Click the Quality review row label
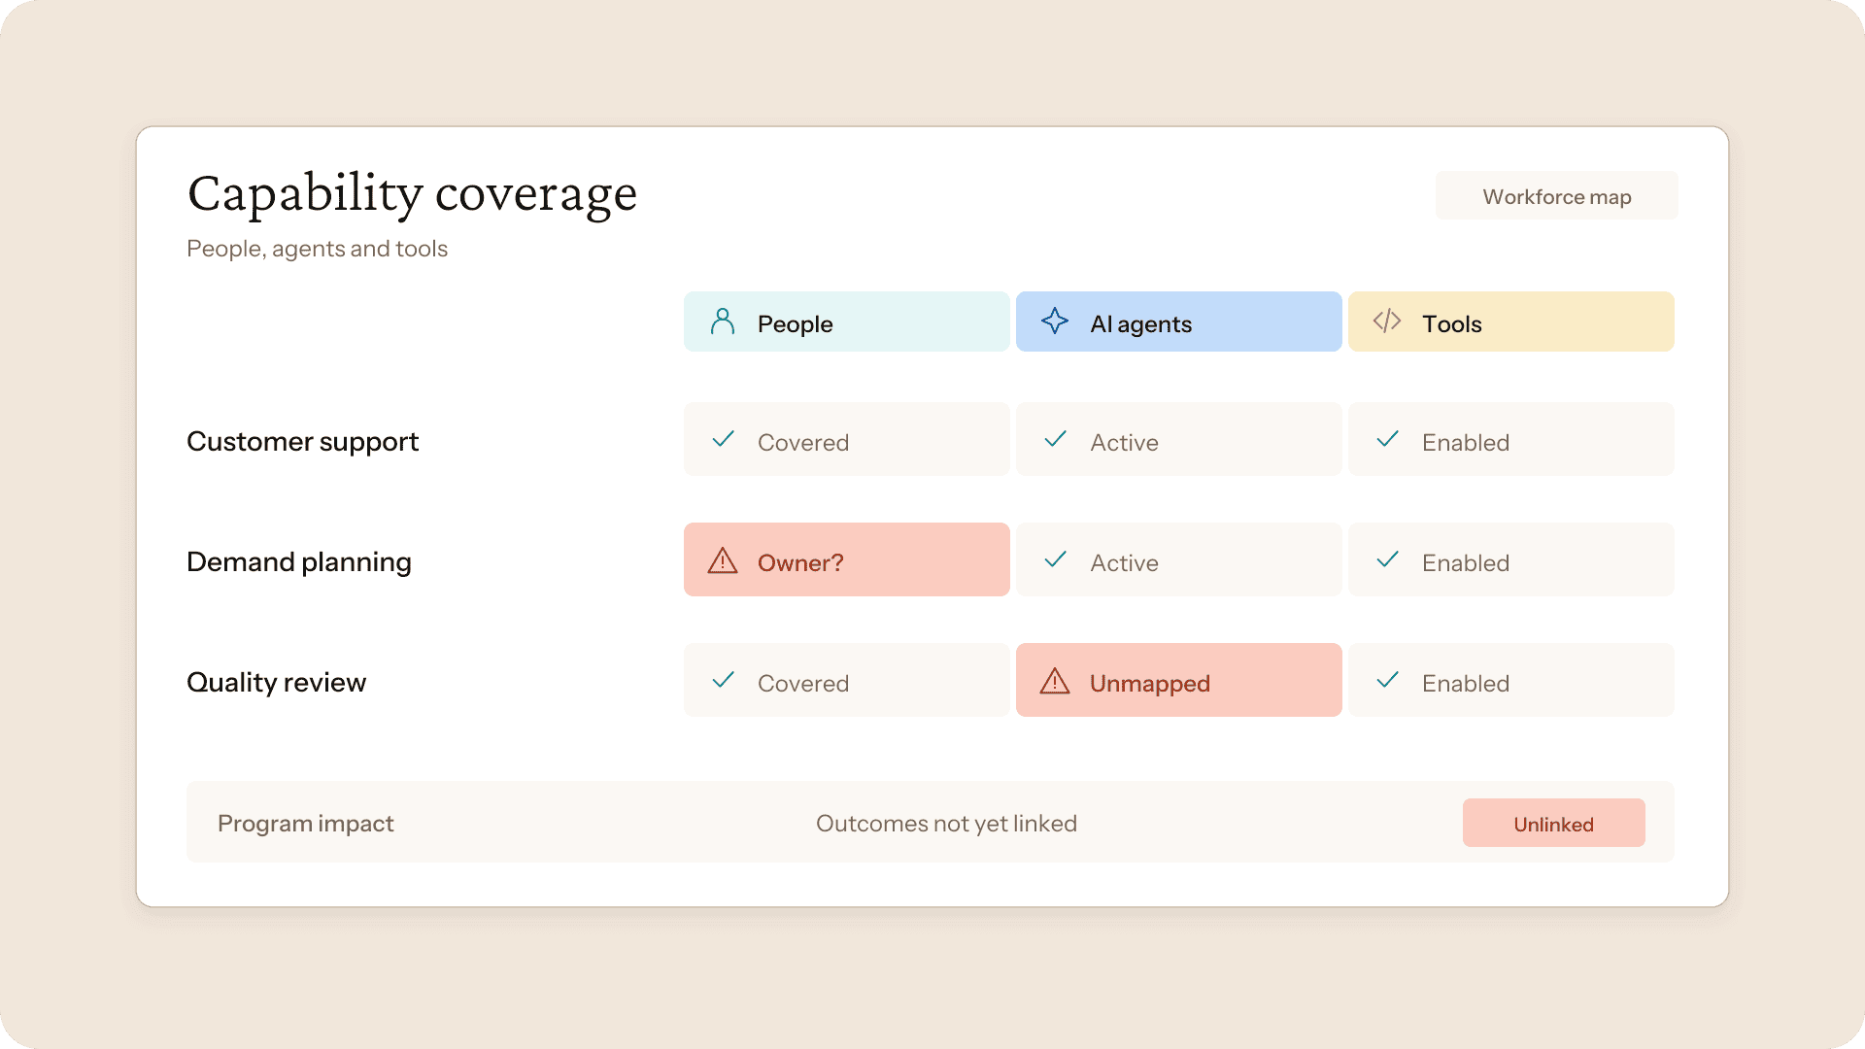This screenshot has height=1049, width=1865. point(277,683)
